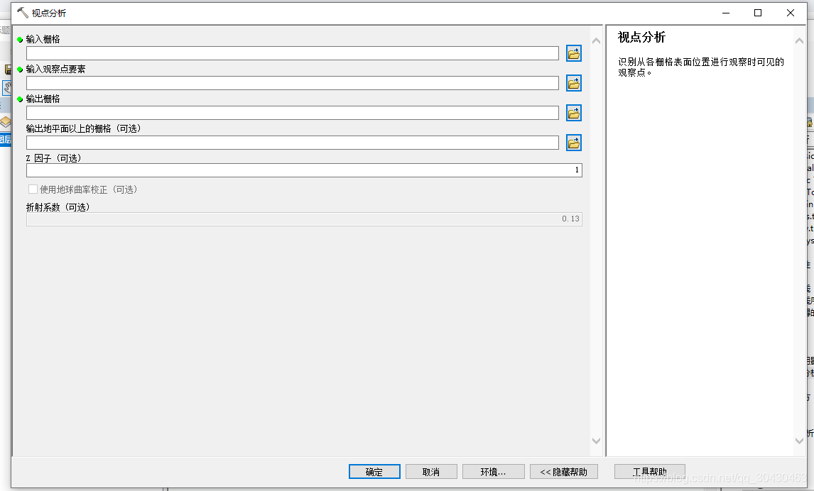Screen dimensions: 814x491
Task: Enable 使用地球曲率校正 option
Action: coord(33,189)
